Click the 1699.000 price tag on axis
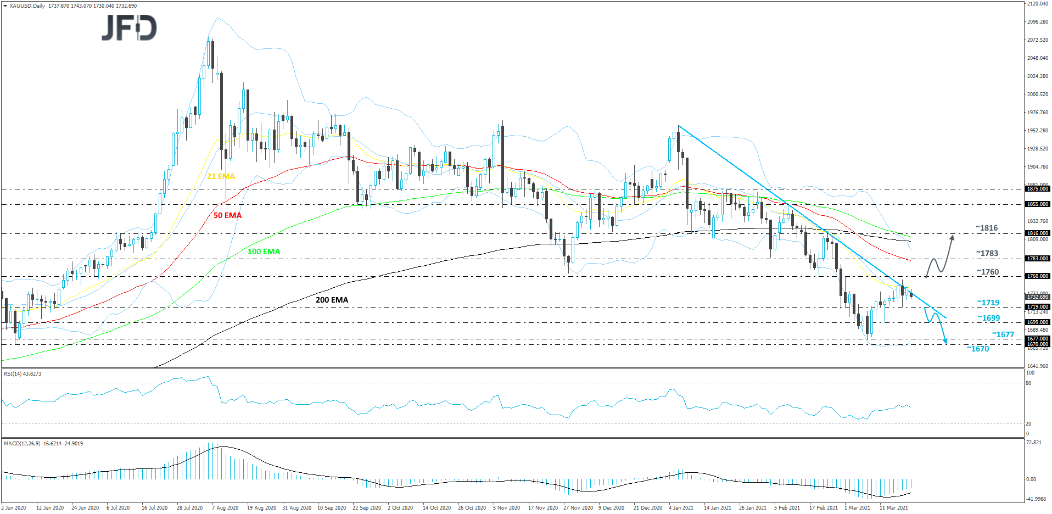Viewport: 1052px width, 514px height. (x=1037, y=322)
